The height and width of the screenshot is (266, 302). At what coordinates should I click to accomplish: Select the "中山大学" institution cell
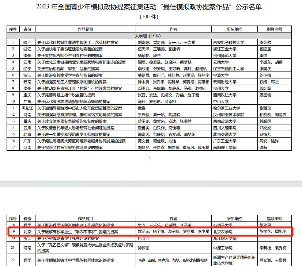221,101
